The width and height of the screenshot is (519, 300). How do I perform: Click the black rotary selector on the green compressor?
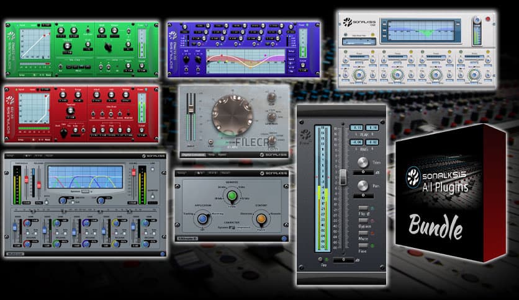pos(108,47)
